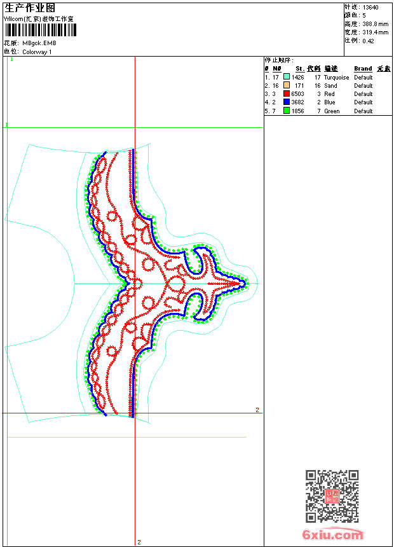Viewport: 394px width, 547px height.
Task: Click the Brand column header
Action: coord(363,69)
